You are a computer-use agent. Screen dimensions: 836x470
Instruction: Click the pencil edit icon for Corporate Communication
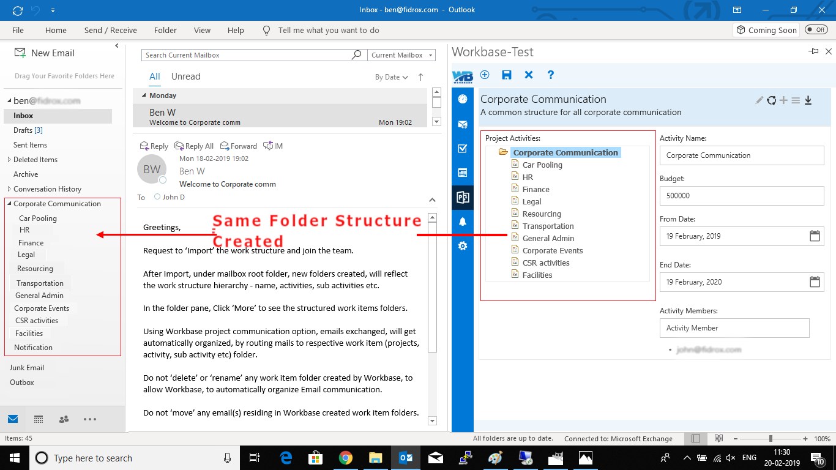click(759, 100)
